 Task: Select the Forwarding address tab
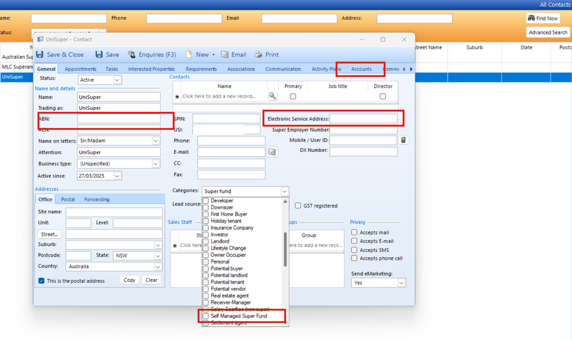(97, 200)
